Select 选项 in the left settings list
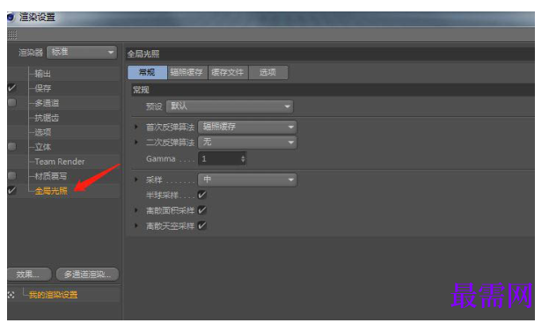The height and width of the screenshot is (323, 549). pyautogui.click(x=43, y=132)
